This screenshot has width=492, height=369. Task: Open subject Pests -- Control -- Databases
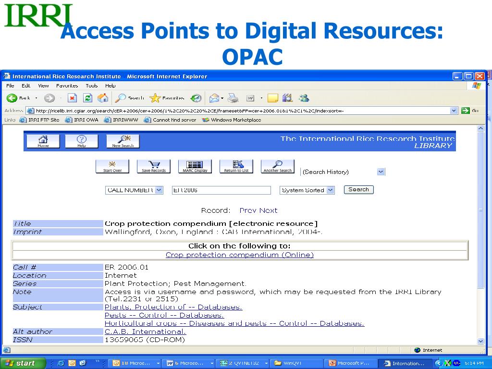(x=164, y=315)
